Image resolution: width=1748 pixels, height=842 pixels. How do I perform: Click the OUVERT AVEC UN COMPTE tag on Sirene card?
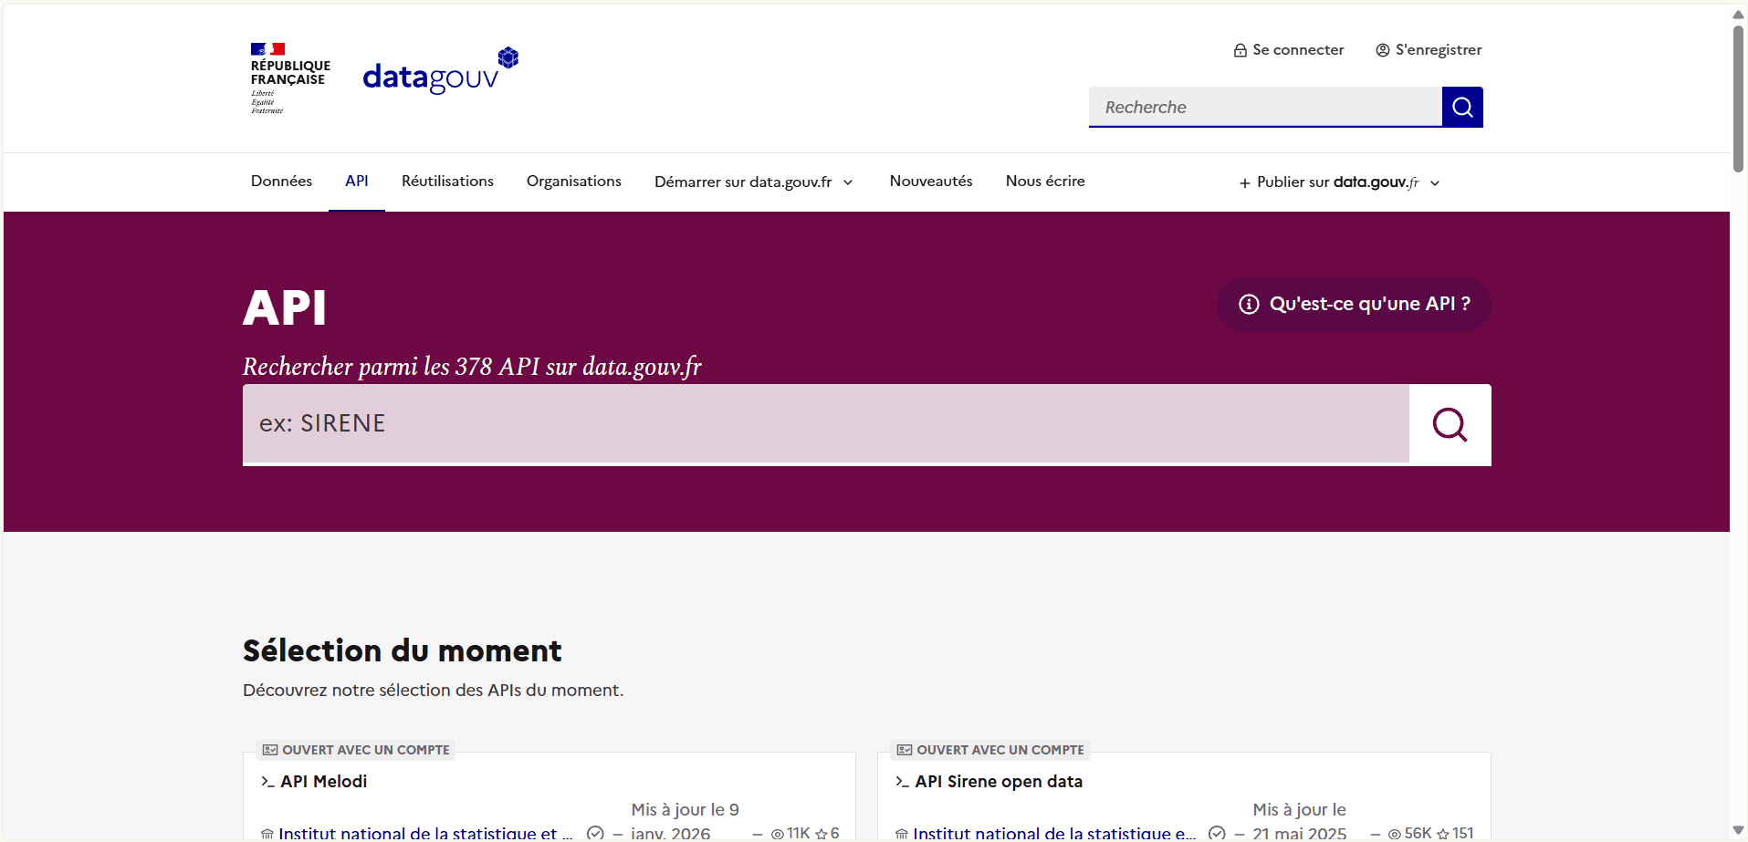(x=990, y=750)
